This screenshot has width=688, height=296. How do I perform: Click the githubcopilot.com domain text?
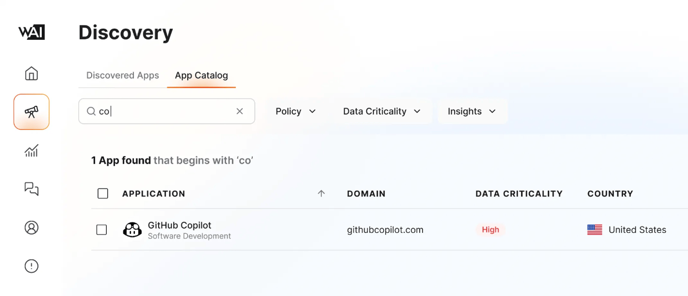[x=385, y=230]
